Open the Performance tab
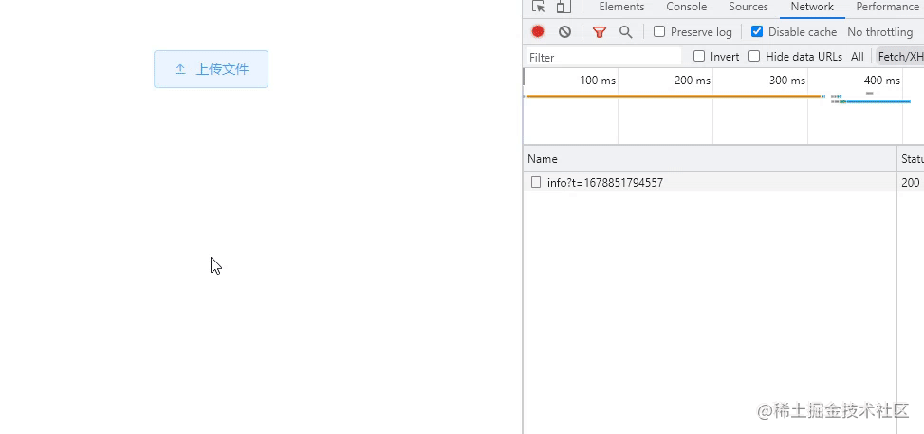The width and height of the screenshot is (924, 434). pyautogui.click(x=887, y=7)
